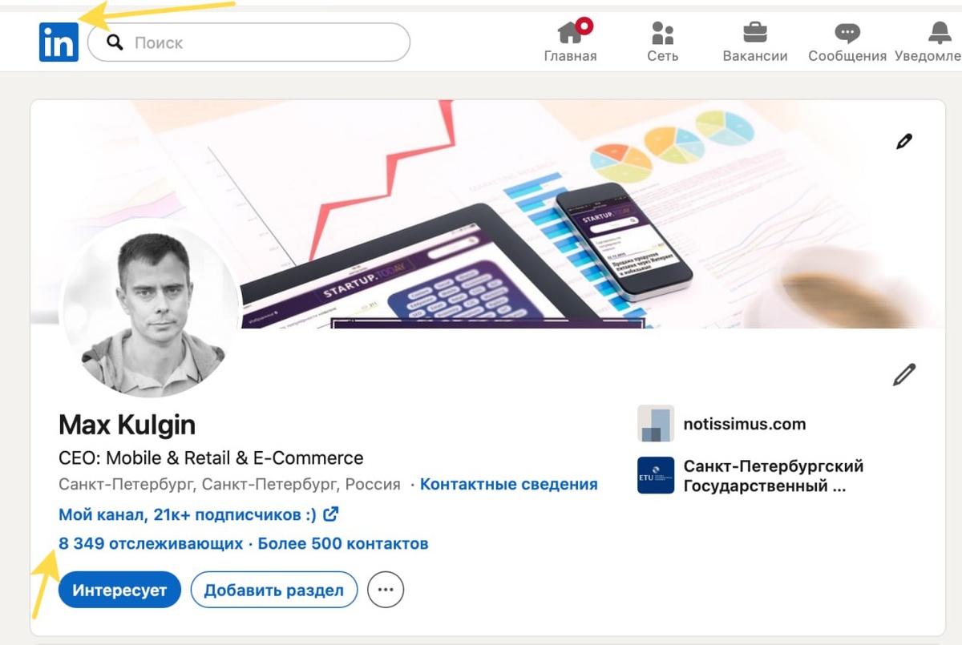Click the Добавить раздел button
The width and height of the screenshot is (962, 645).
273,591
